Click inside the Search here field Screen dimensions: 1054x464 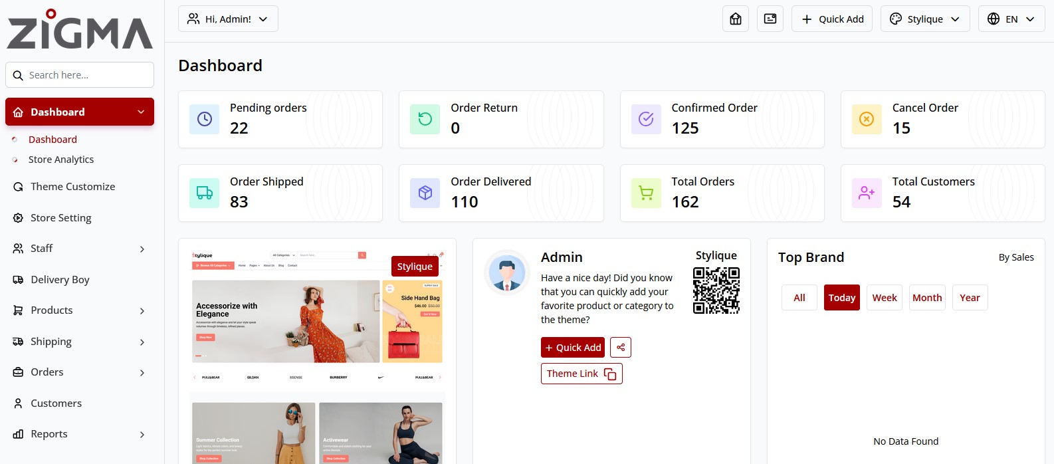86,75
